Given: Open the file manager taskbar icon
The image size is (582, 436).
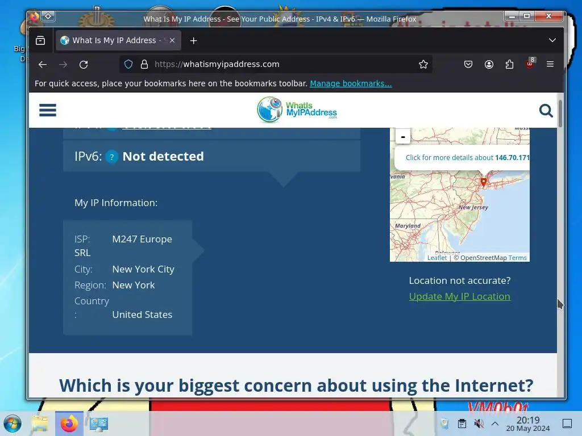Looking at the screenshot, I should click(x=40, y=424).
